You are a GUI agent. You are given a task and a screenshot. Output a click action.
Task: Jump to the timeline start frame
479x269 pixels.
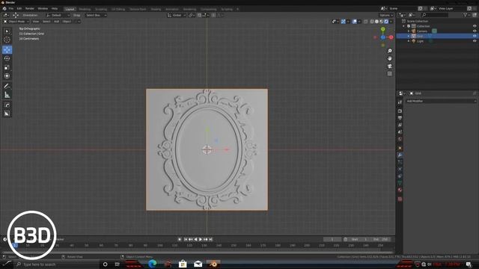[186, 240]
